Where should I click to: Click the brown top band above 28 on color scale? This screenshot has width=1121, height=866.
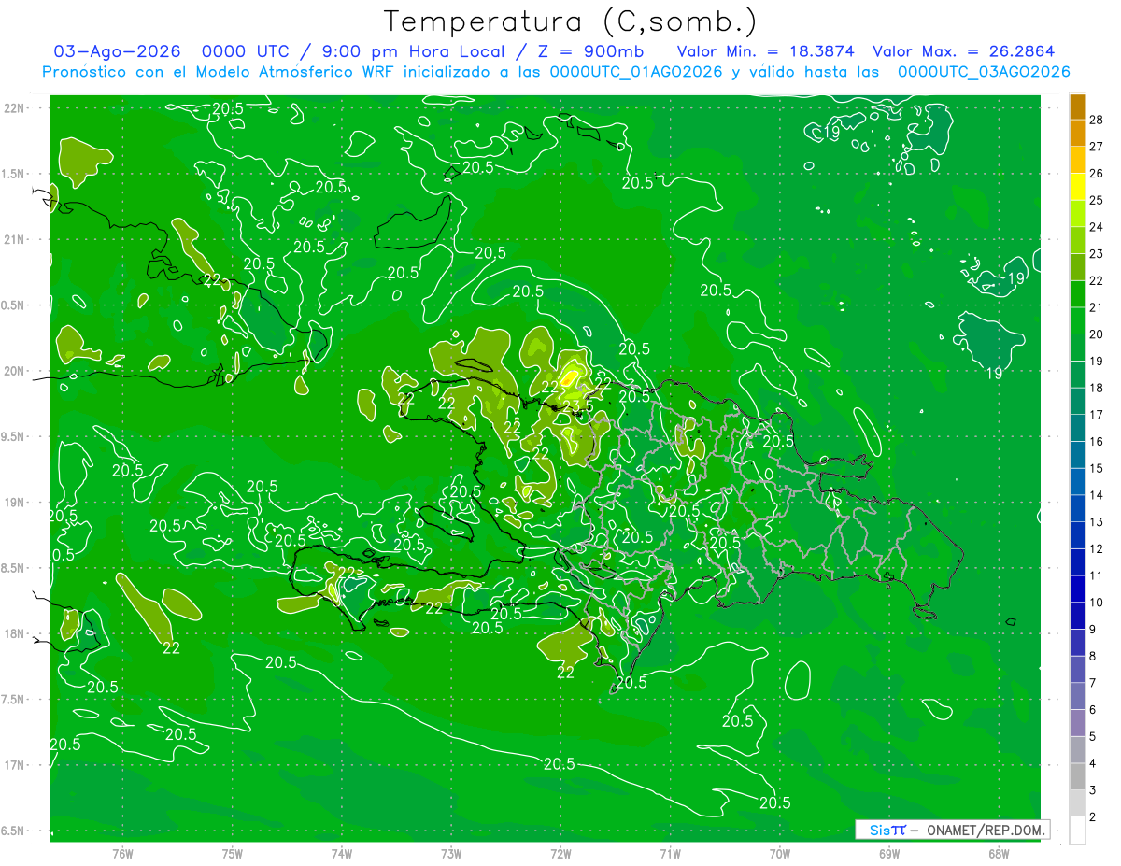(x=1077, y=106)
